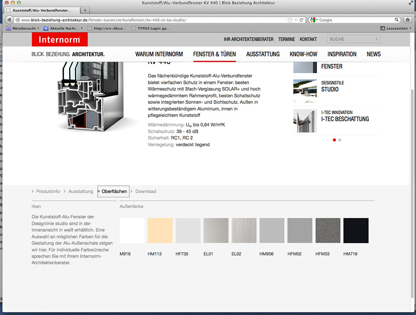Open WARUM INTERNORM menu
Image resolution: width=416 pixels, height=315 pixels.
click(159, 54)
